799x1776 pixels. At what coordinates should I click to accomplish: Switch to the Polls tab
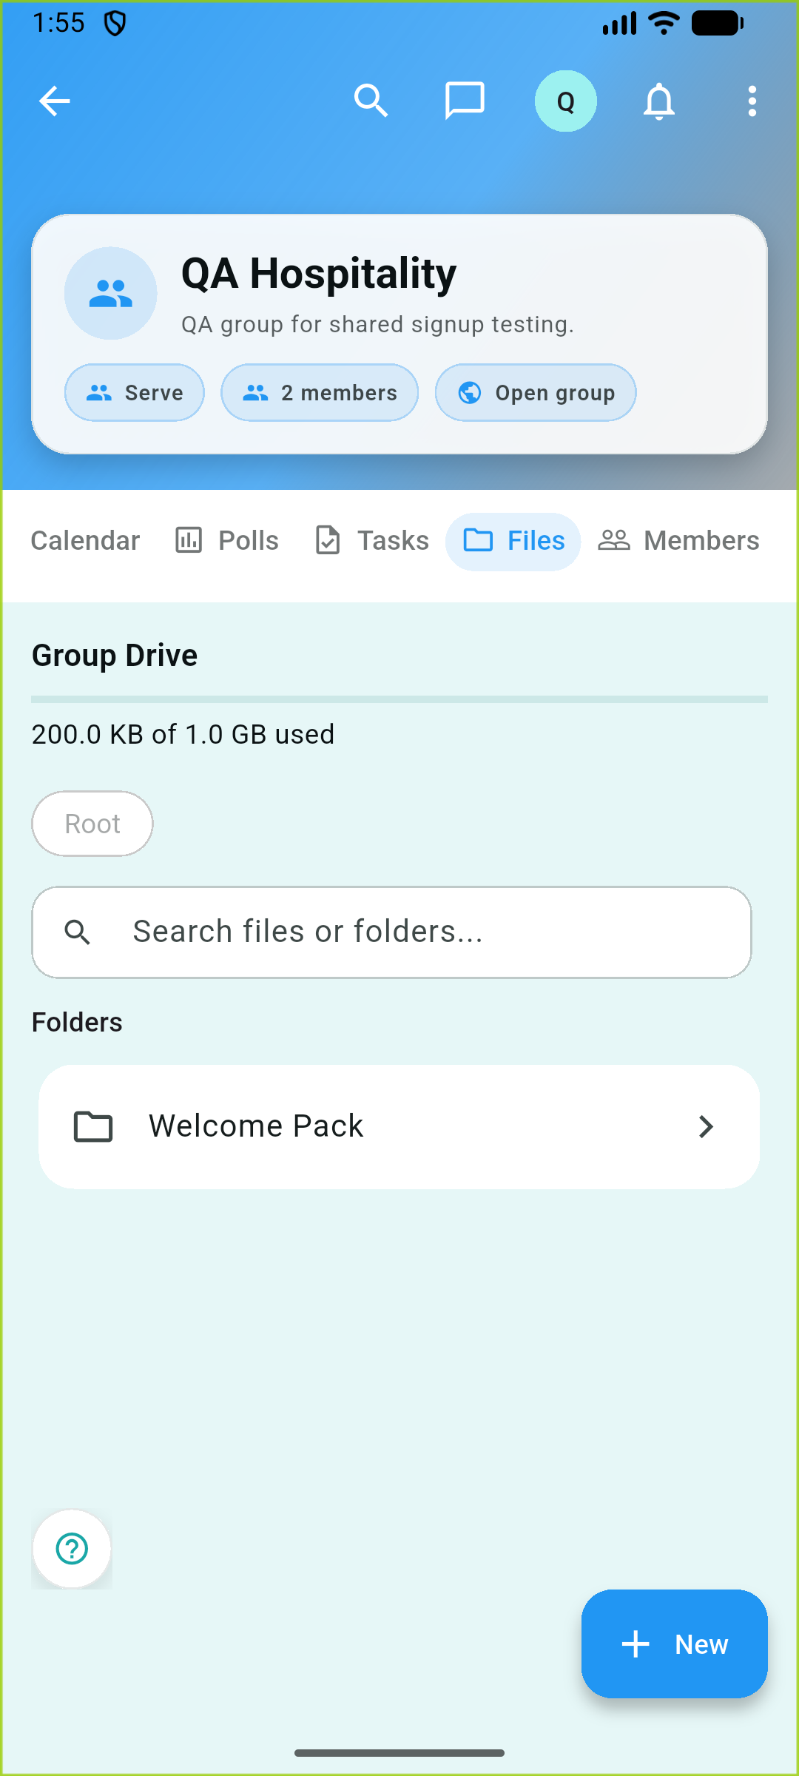click(227, 541)
